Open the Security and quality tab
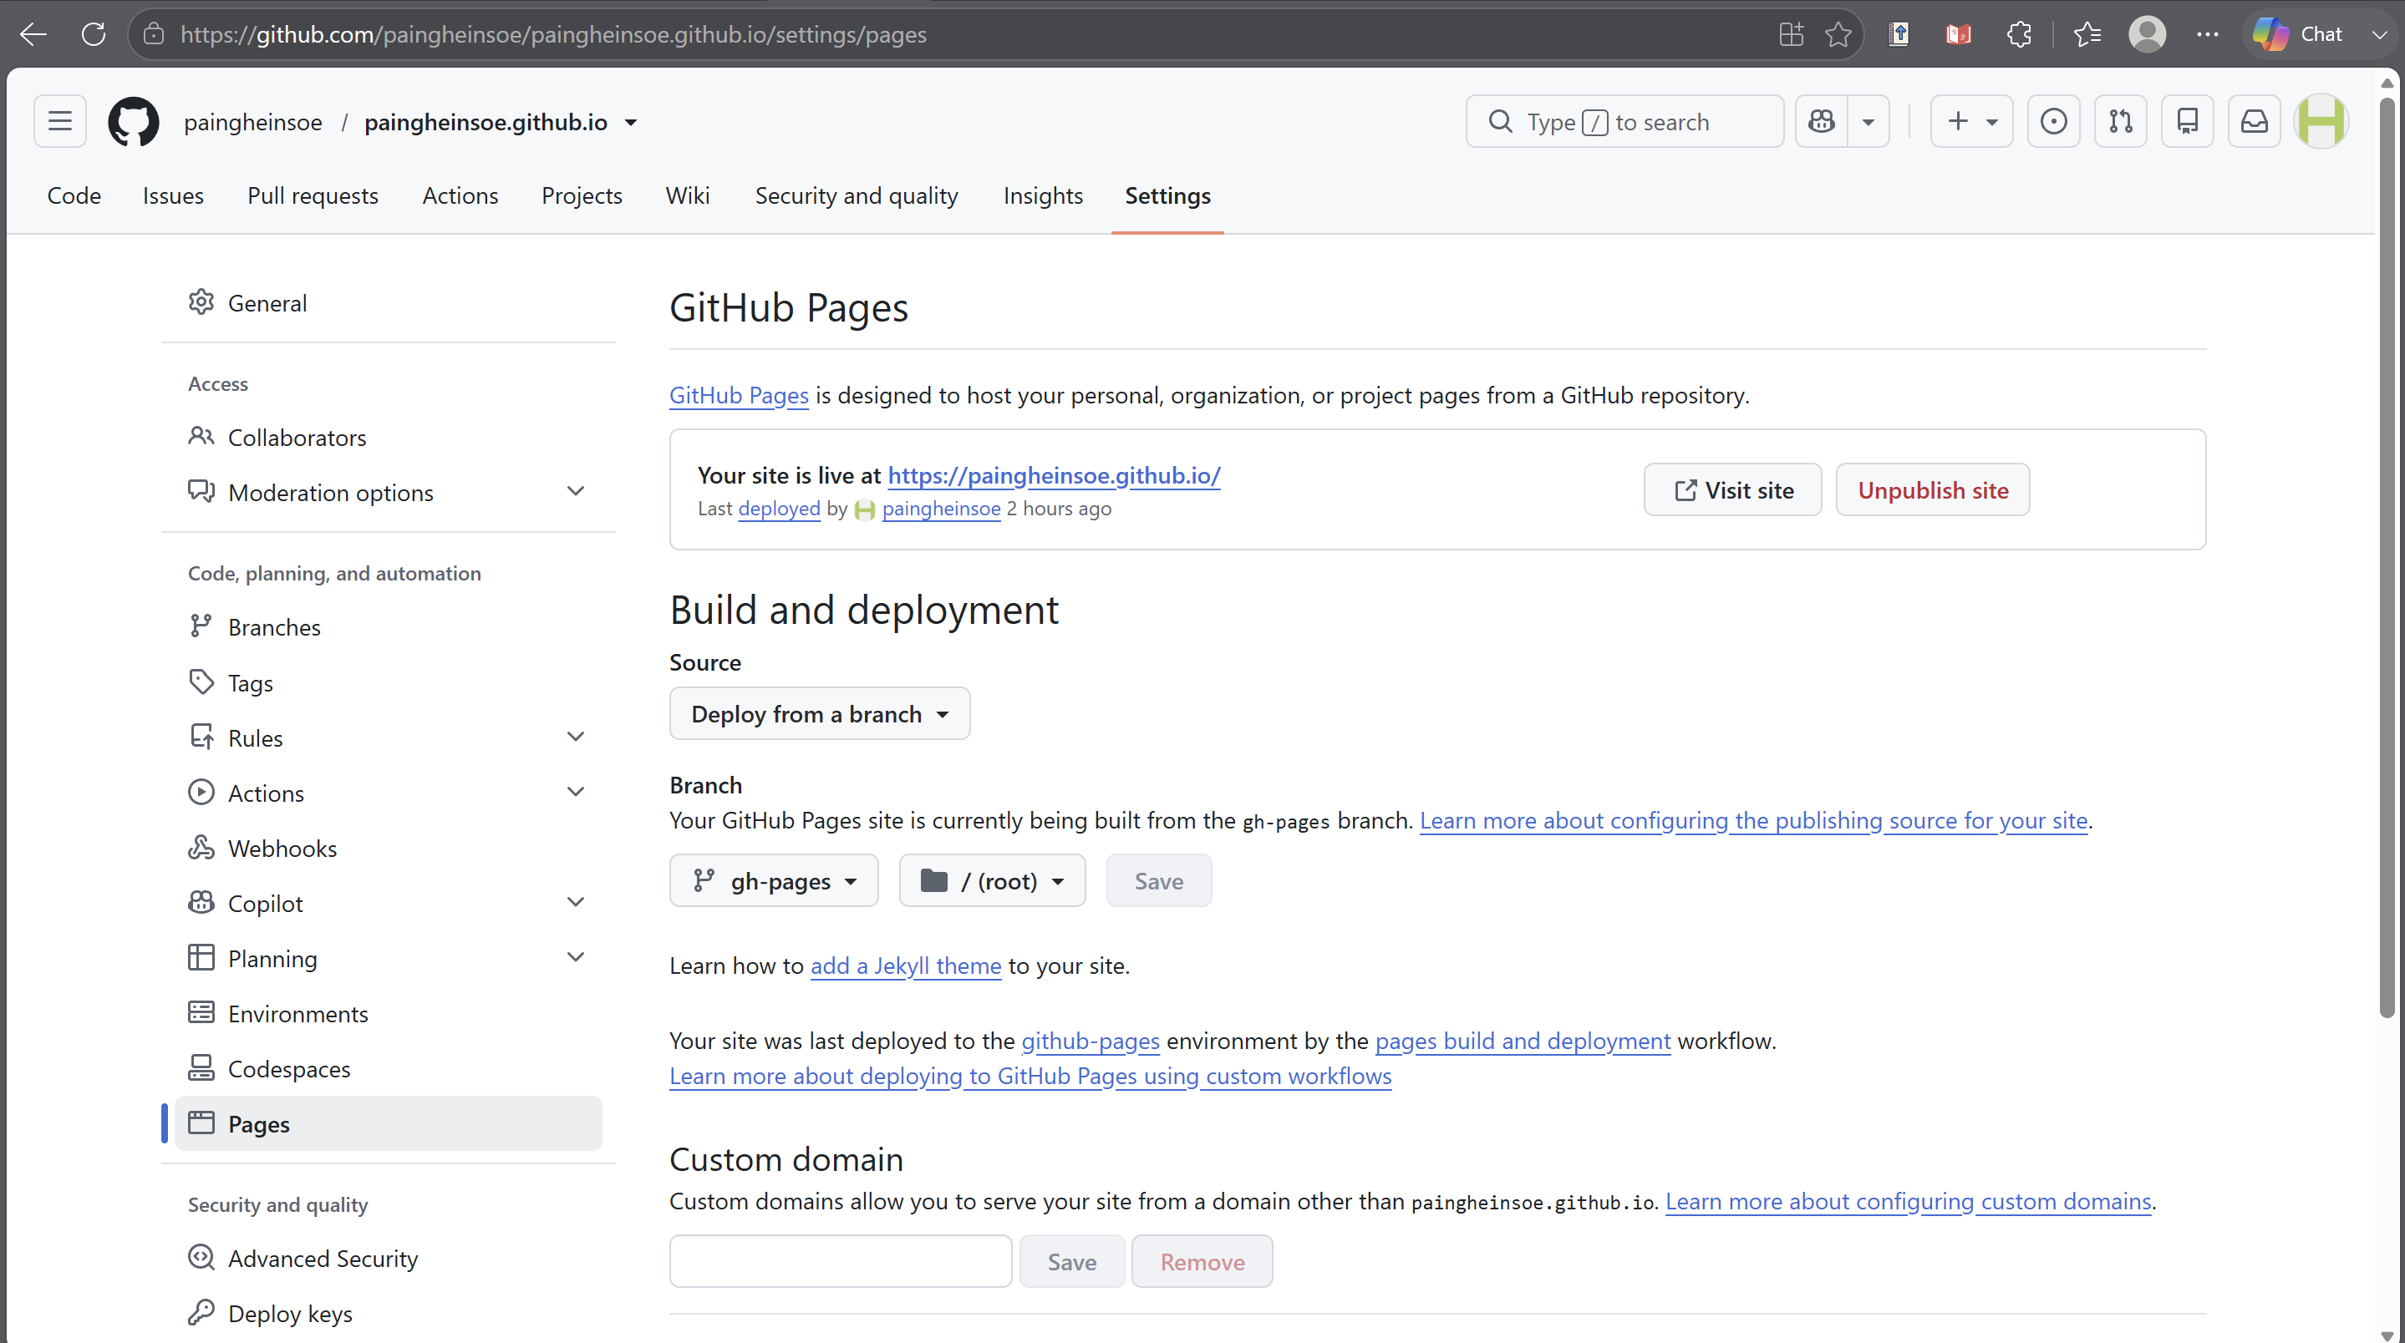Screen dimensions: 2405x1343 click(857, 195)
